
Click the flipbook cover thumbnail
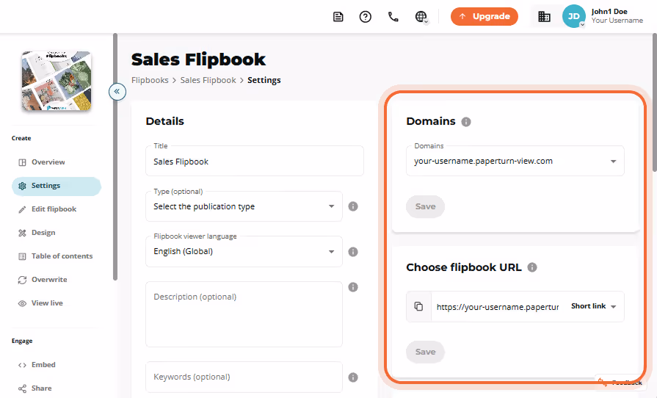(x=57, y=82)
